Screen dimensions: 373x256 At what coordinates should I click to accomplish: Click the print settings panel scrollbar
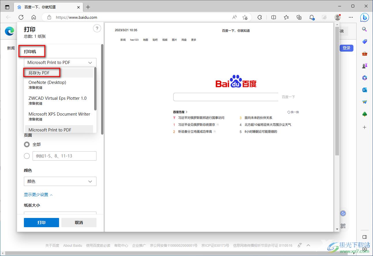pyautogui.click(x=102, y=89)
